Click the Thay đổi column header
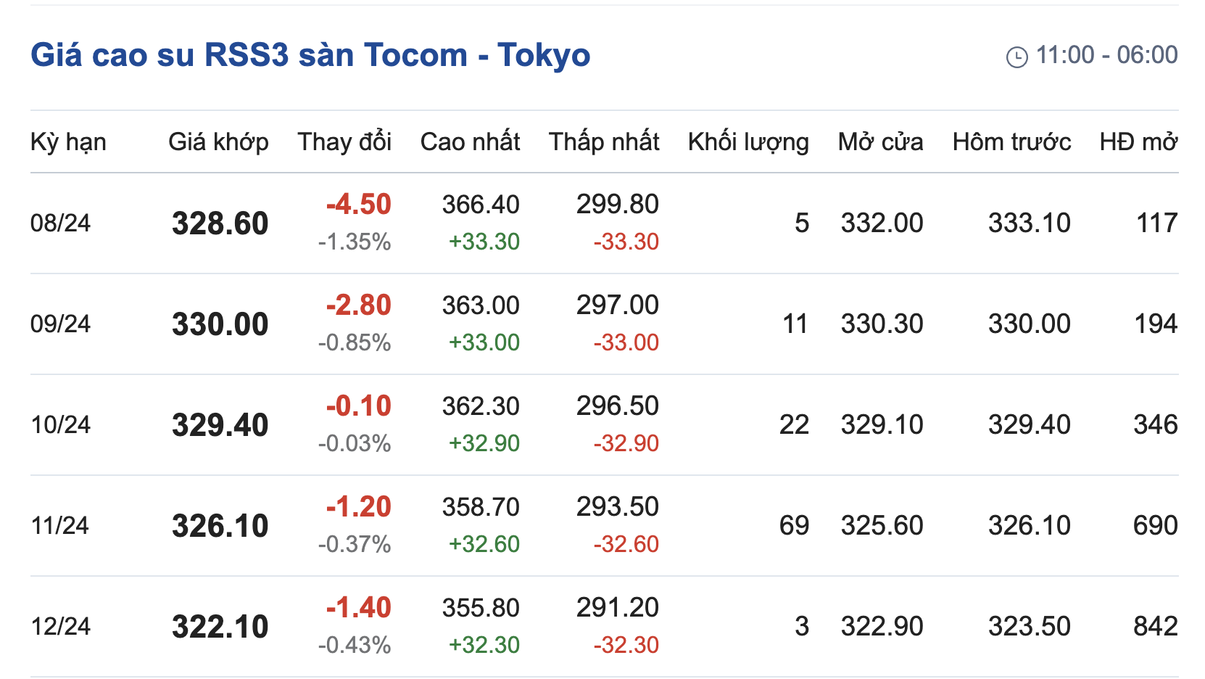Image resolution: width=1205 pixels, height=679 pixels. pos(344,142)
